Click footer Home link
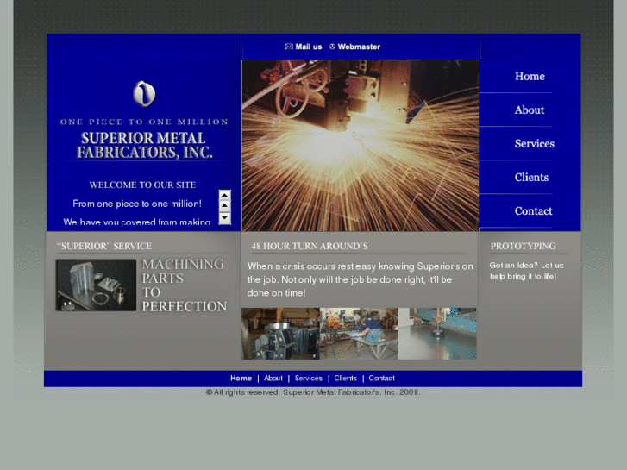This screenshot has height=470, width=627. pos(241,379)
